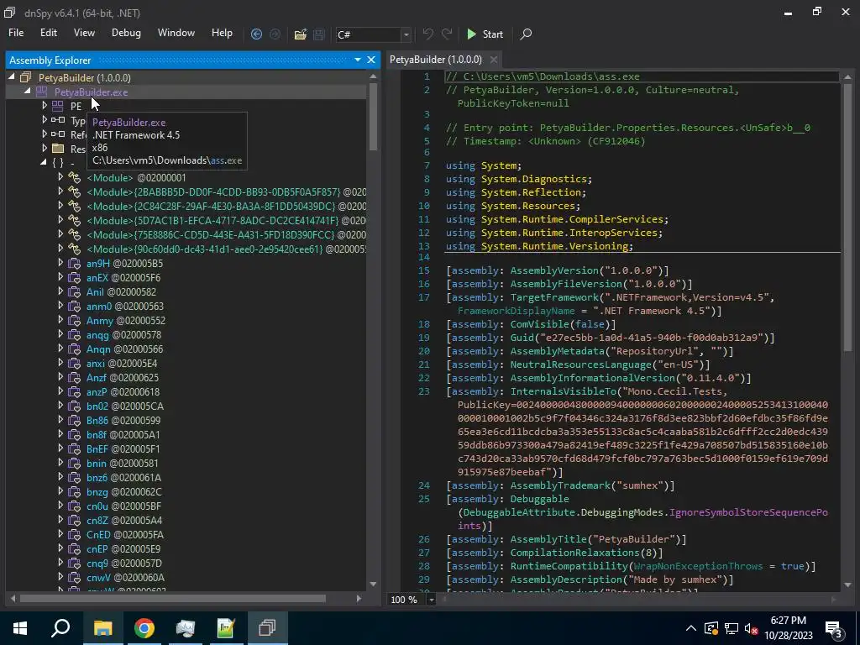Open the File menu
The image size is (860, 645).
tap(16, 33)
